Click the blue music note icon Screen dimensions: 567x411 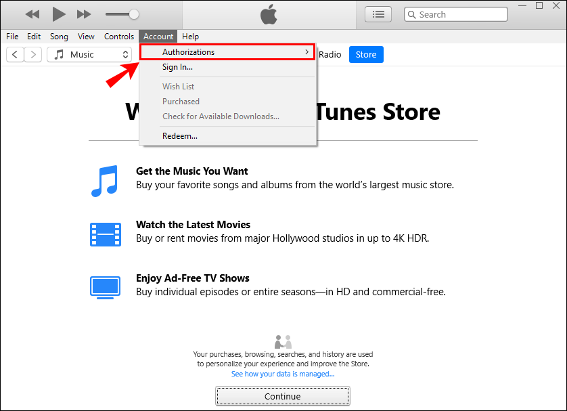coord(104,181)
